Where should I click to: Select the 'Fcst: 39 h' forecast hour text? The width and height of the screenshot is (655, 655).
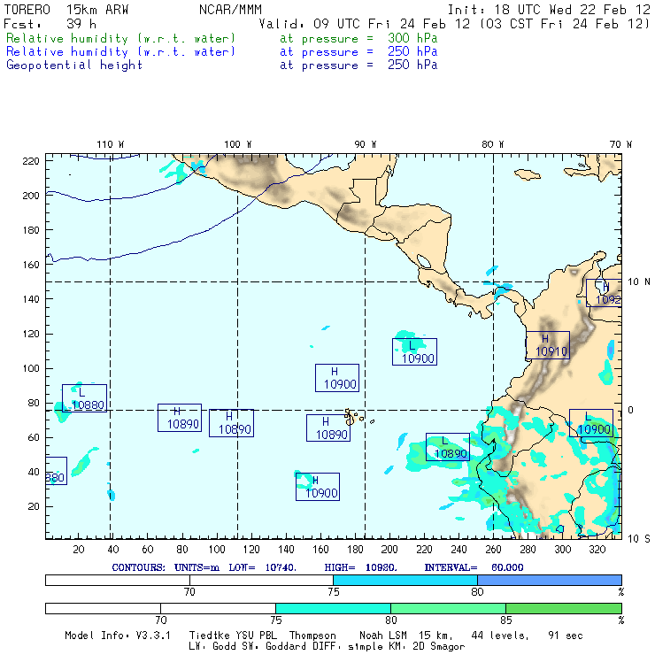click(50, 24)
